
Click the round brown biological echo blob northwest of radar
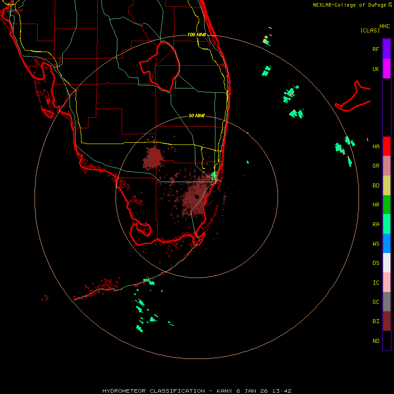(x=153, y=158)
